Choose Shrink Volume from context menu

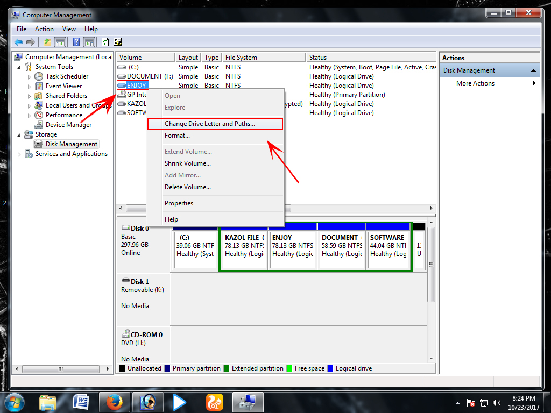[x=215, y=163]
